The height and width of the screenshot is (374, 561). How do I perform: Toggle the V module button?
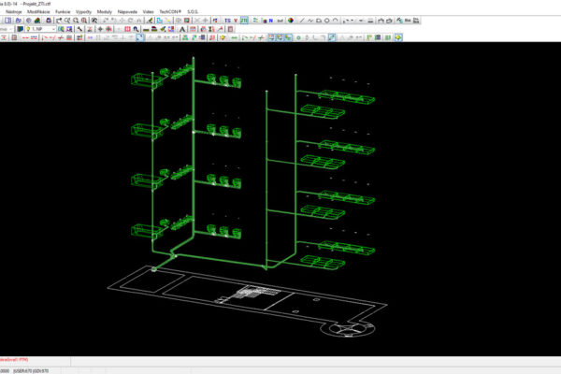click(x=235, y=20)
